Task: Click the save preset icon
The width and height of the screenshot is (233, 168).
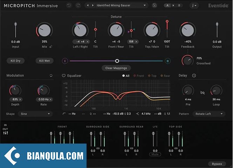Action: 155,5
